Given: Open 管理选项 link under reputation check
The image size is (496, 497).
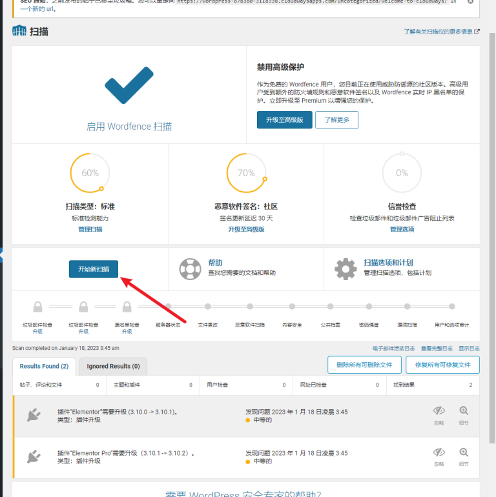Looking at the screenshot, I should [x=402, y=229].
